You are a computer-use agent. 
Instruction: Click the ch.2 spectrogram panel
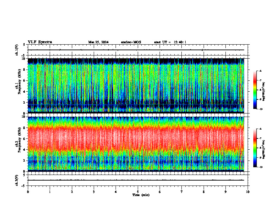(x=136, y=144)
